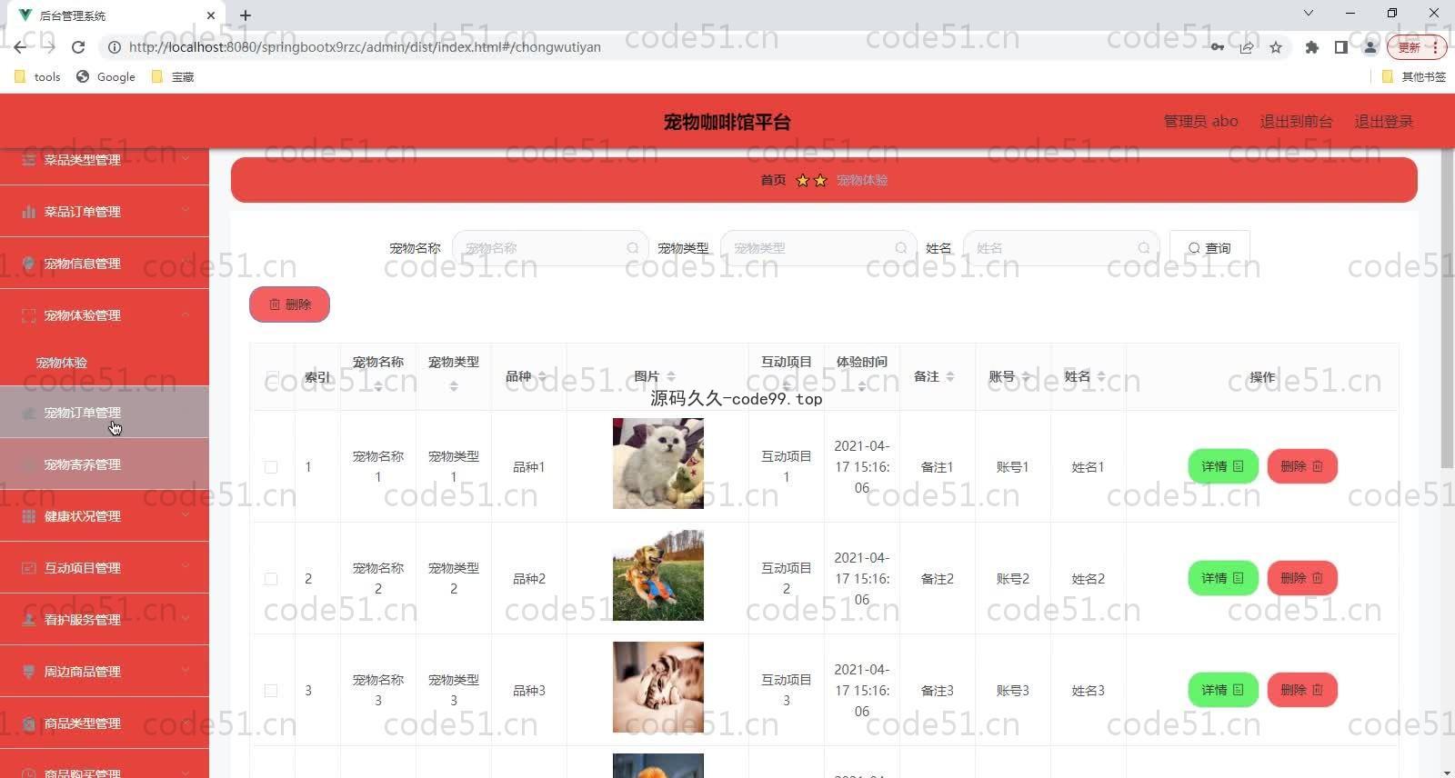This screenshot has height=778, width=1455.
Task: Click the sleeping kitten thumbnail in row 3
Action: click(658, 687)
